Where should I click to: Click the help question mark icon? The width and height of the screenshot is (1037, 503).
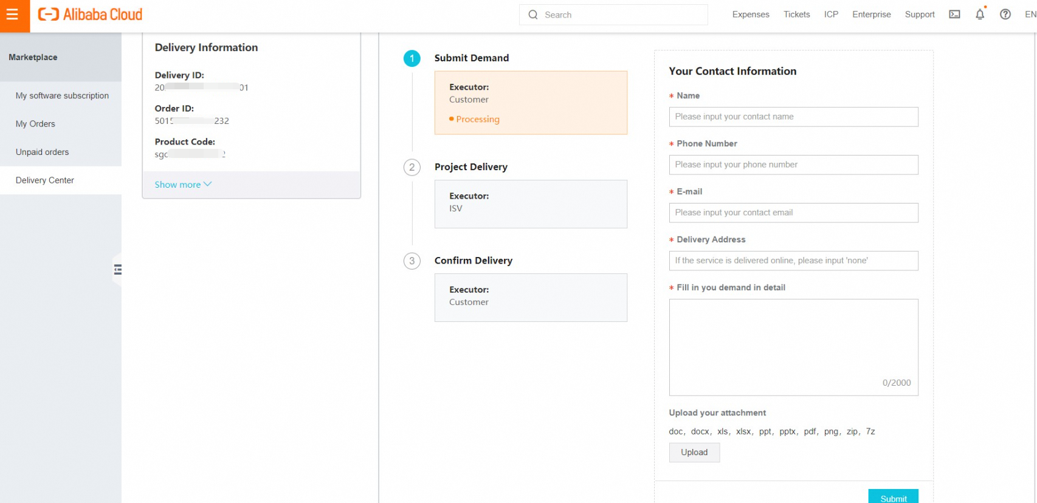1005,15
